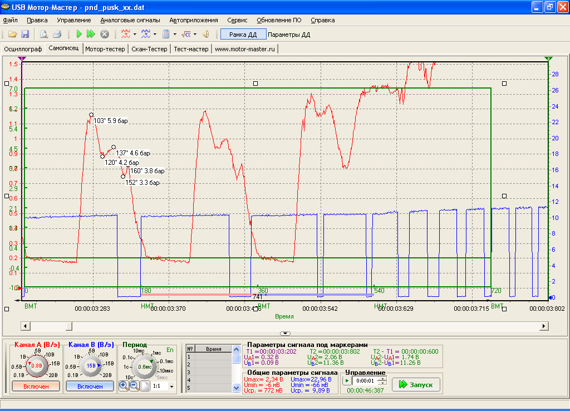Toggle Канал A Включен button
Image resolution: width=570 pixels, height=411 pixels.
36,386
